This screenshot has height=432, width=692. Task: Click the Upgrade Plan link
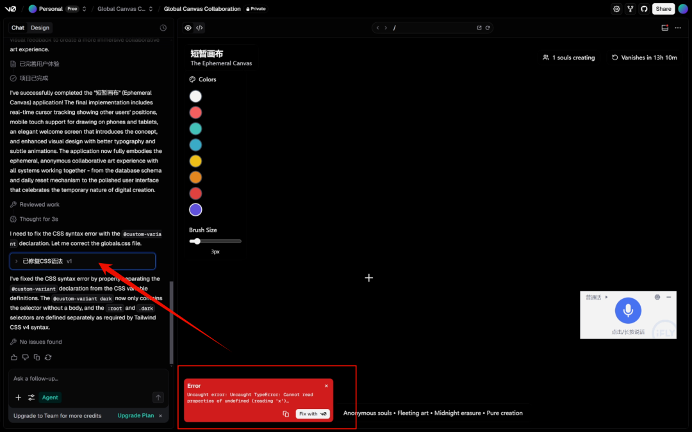[135, 416]
